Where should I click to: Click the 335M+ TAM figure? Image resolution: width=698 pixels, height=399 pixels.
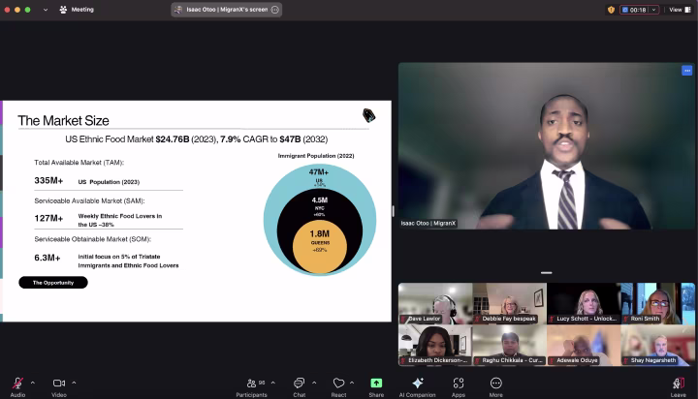point(48,180)
